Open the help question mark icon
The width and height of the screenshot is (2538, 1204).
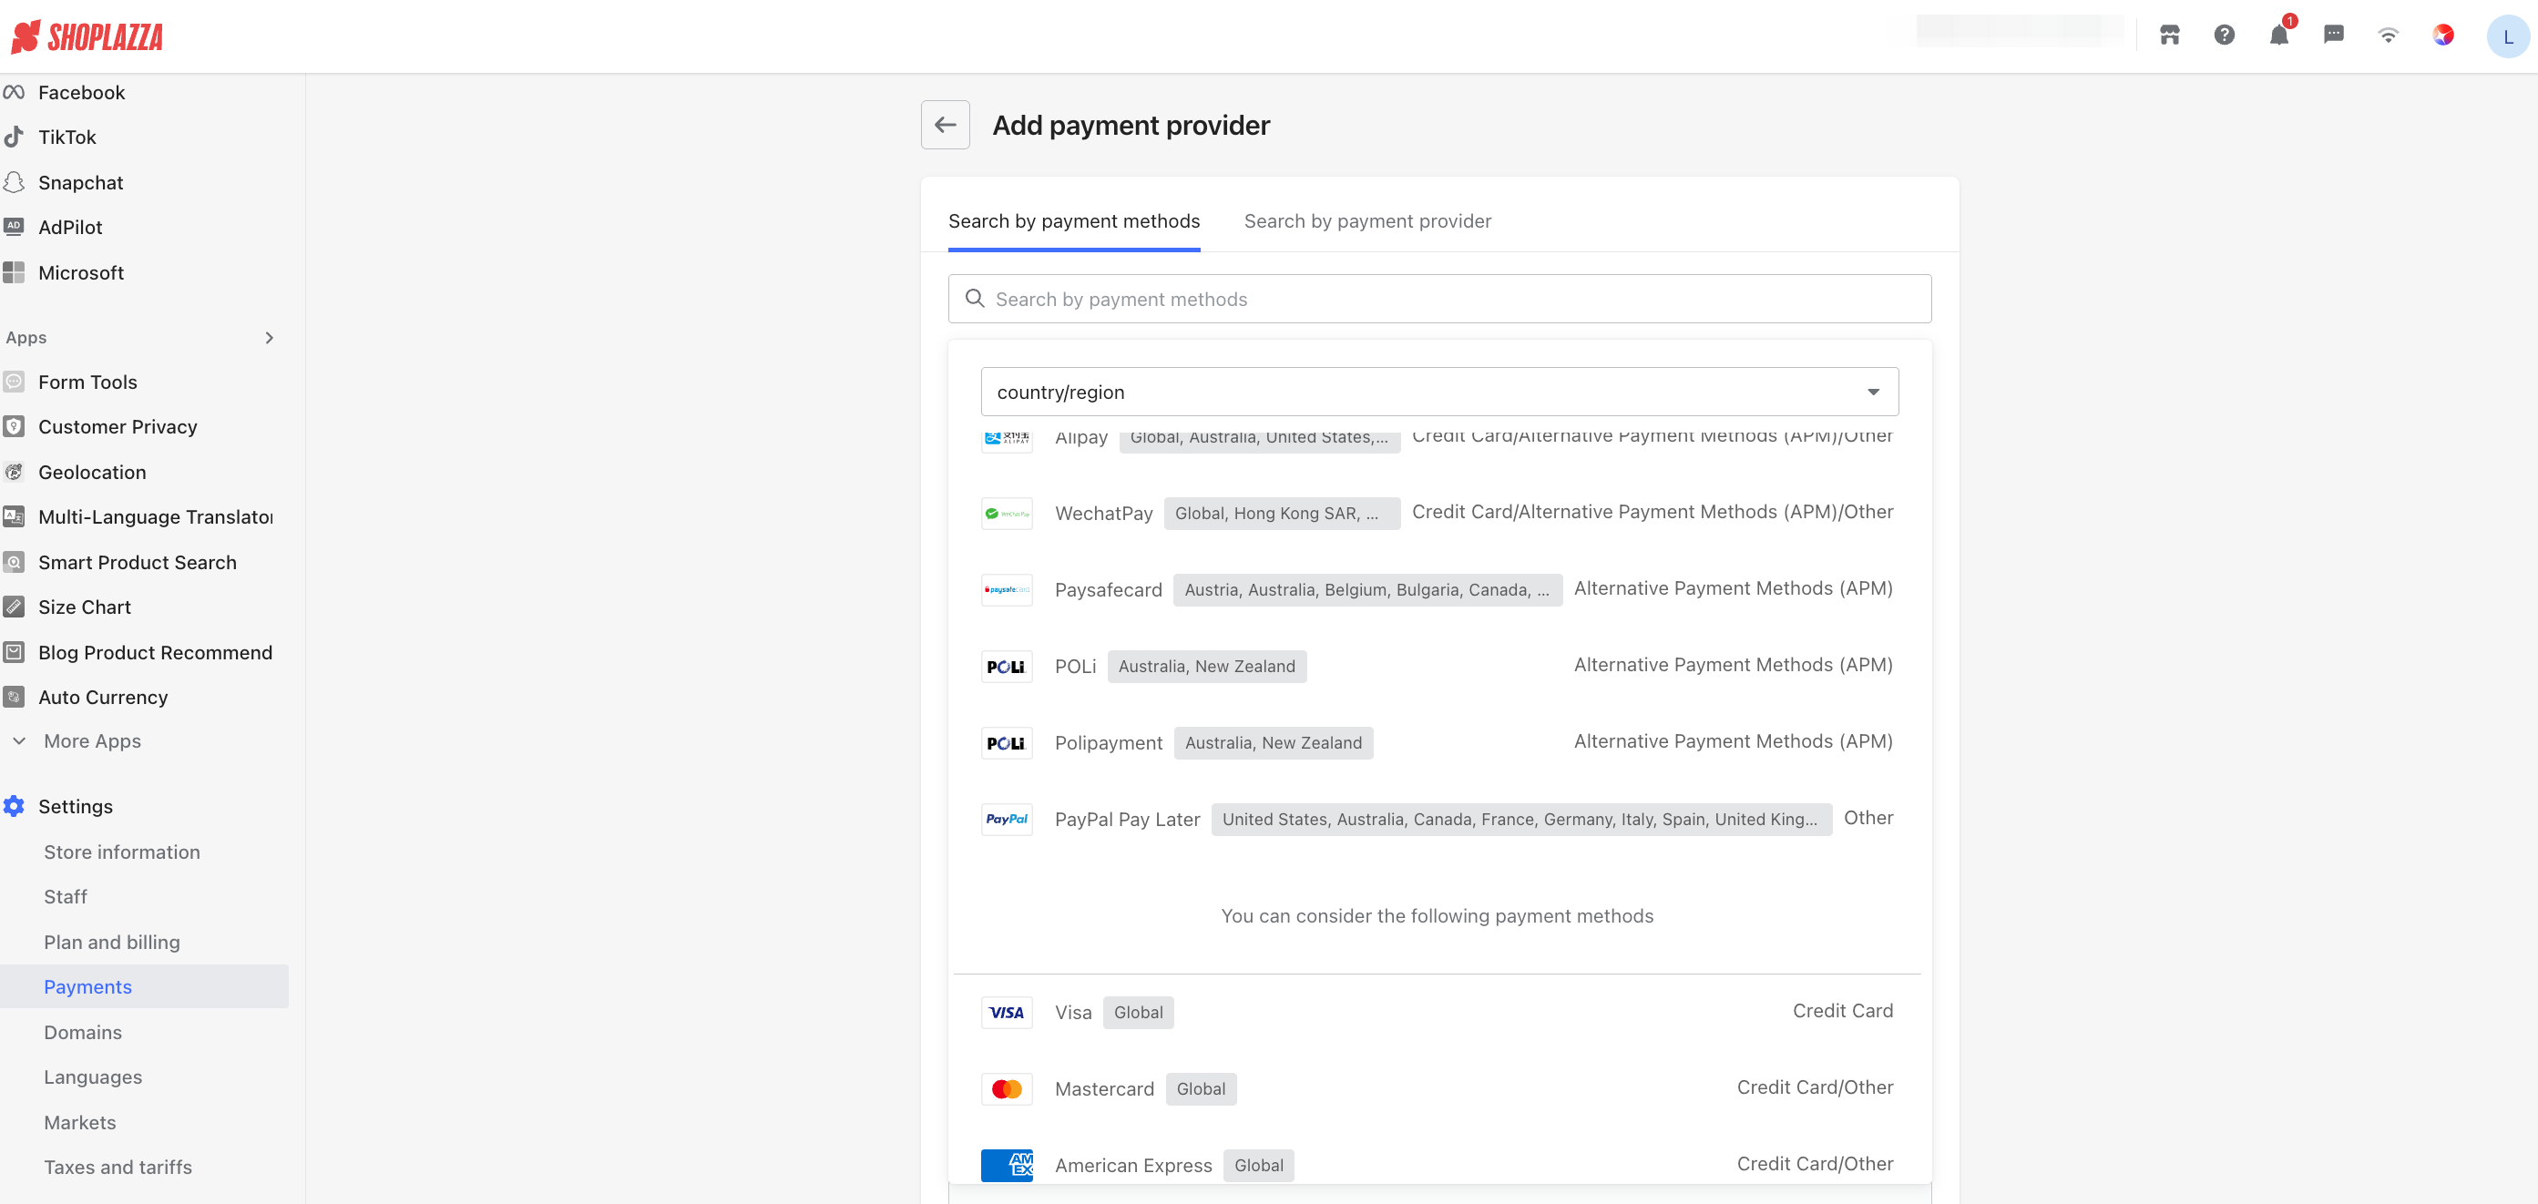(2224, 36)
